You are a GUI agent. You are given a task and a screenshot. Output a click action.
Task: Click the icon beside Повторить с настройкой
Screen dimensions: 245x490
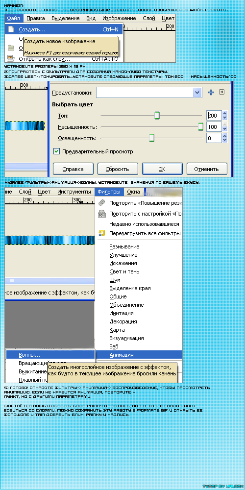tap(101, 214)
